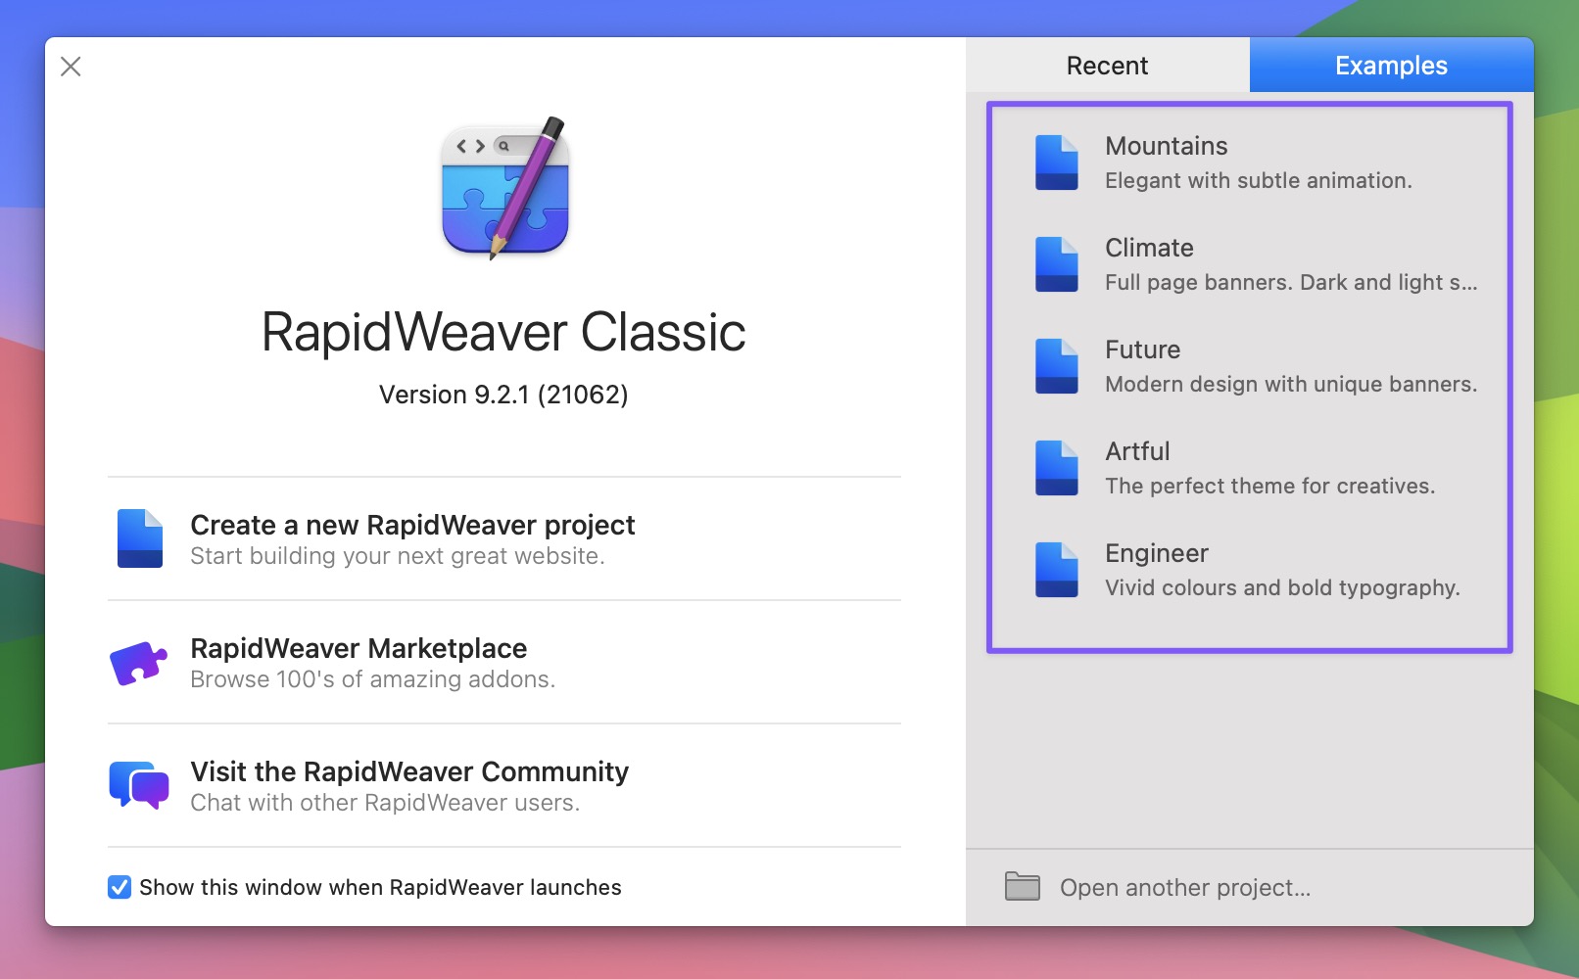Click the purple puzzle piece Marketplace icon

tap(138, 663)
